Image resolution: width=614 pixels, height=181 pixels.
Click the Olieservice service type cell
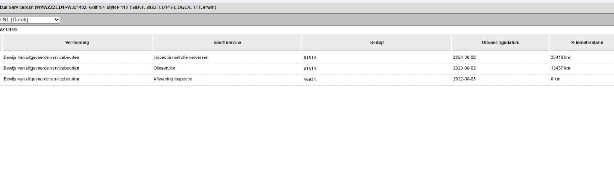164,68
